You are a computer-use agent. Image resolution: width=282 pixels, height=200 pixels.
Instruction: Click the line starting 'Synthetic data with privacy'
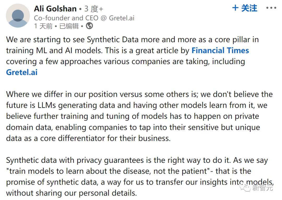pyautogui.click(x=137, y=160)
